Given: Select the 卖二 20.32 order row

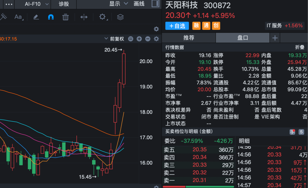Looking at the screenshot, I should 198,173.
